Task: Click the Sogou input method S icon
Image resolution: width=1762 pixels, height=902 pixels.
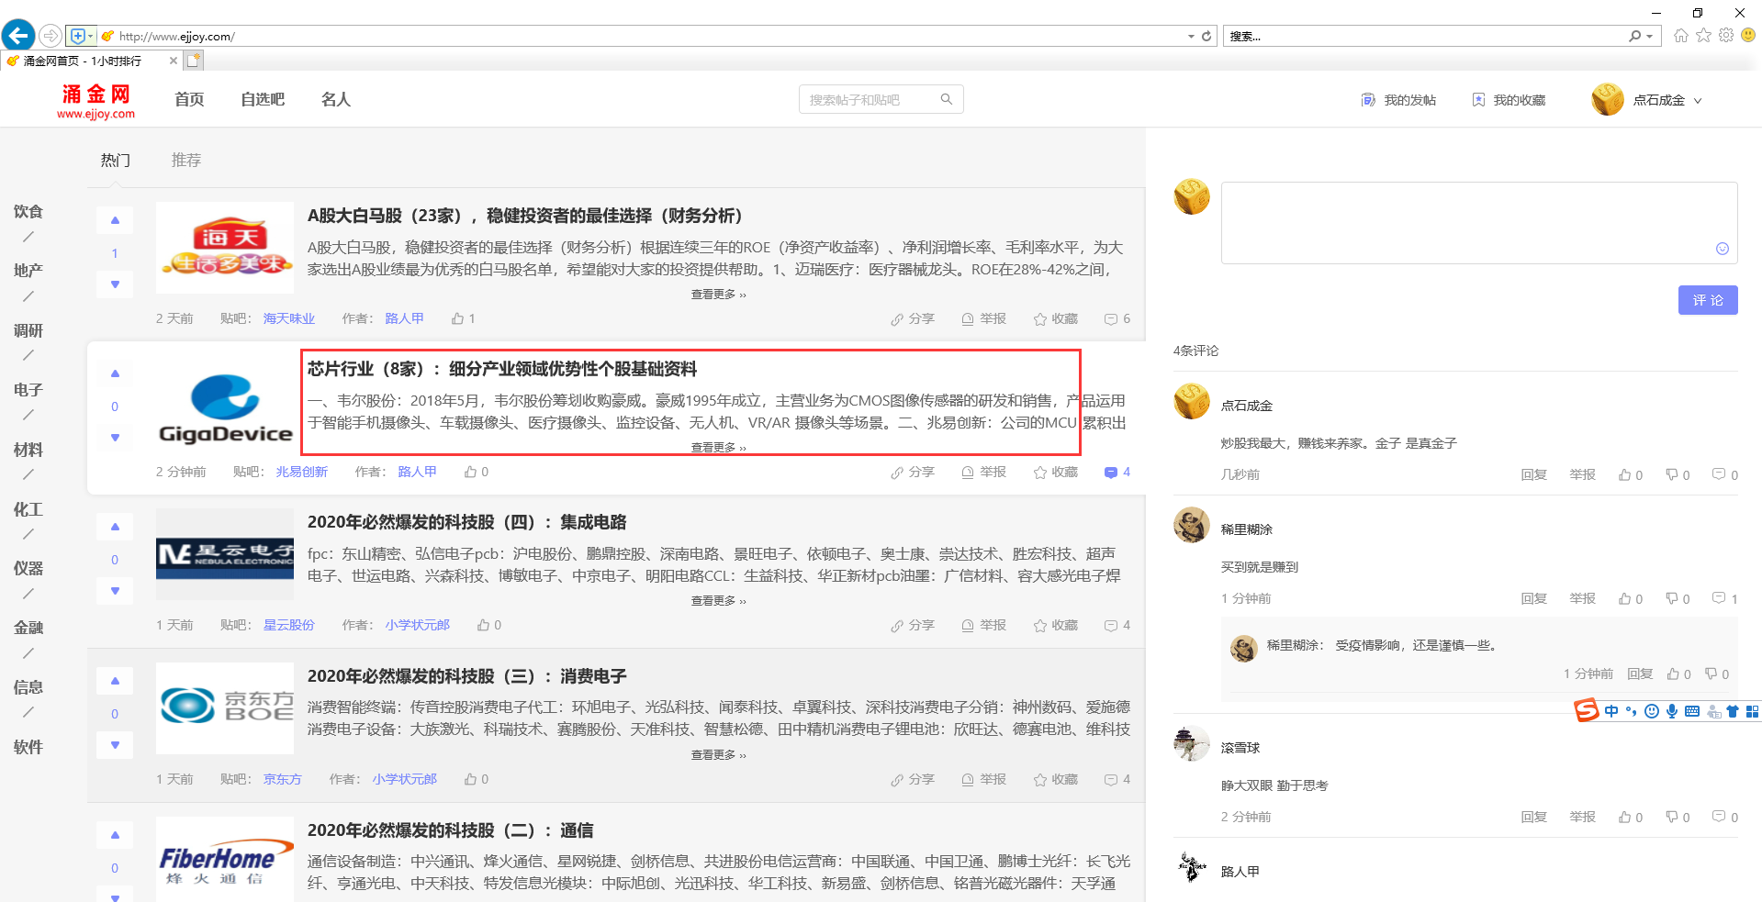Action: pyautogui.click(x=1586, y=711)
